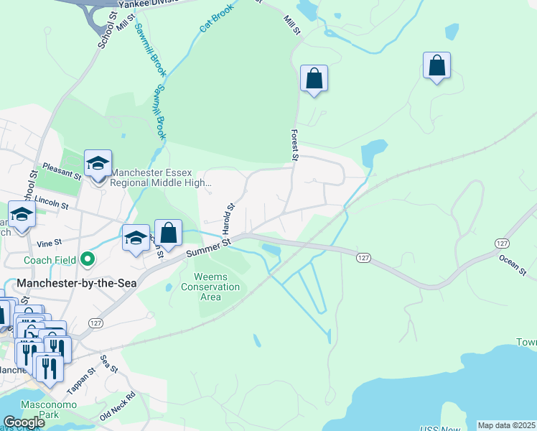
Task: Click the Google logo
Action: [24, 422]
